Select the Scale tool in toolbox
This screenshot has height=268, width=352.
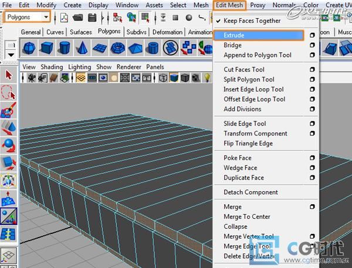pyautogui.click(x=9, y=163)
